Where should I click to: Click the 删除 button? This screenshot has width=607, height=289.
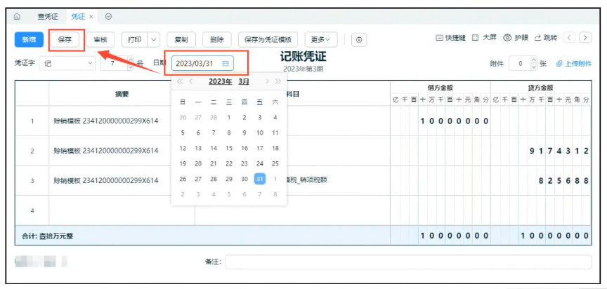click(x=217, y=39)
